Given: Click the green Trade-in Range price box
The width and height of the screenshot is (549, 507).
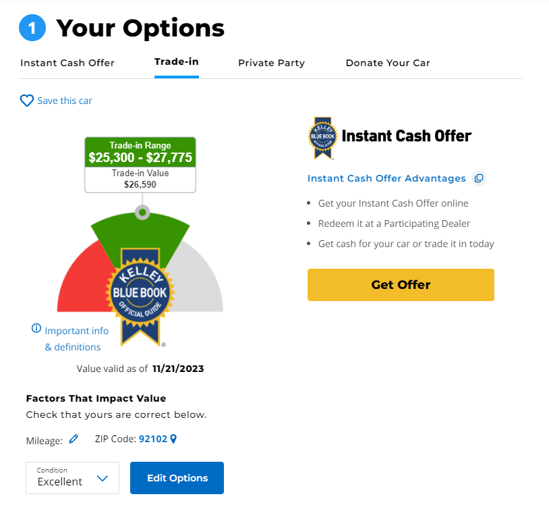Looking at the screenshot, I should tap(140, 153).
